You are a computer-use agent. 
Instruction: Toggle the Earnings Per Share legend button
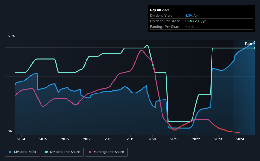106,152
